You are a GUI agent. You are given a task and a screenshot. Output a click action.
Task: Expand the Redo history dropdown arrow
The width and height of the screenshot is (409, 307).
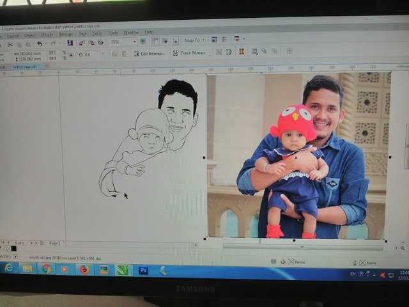(59, 43)
